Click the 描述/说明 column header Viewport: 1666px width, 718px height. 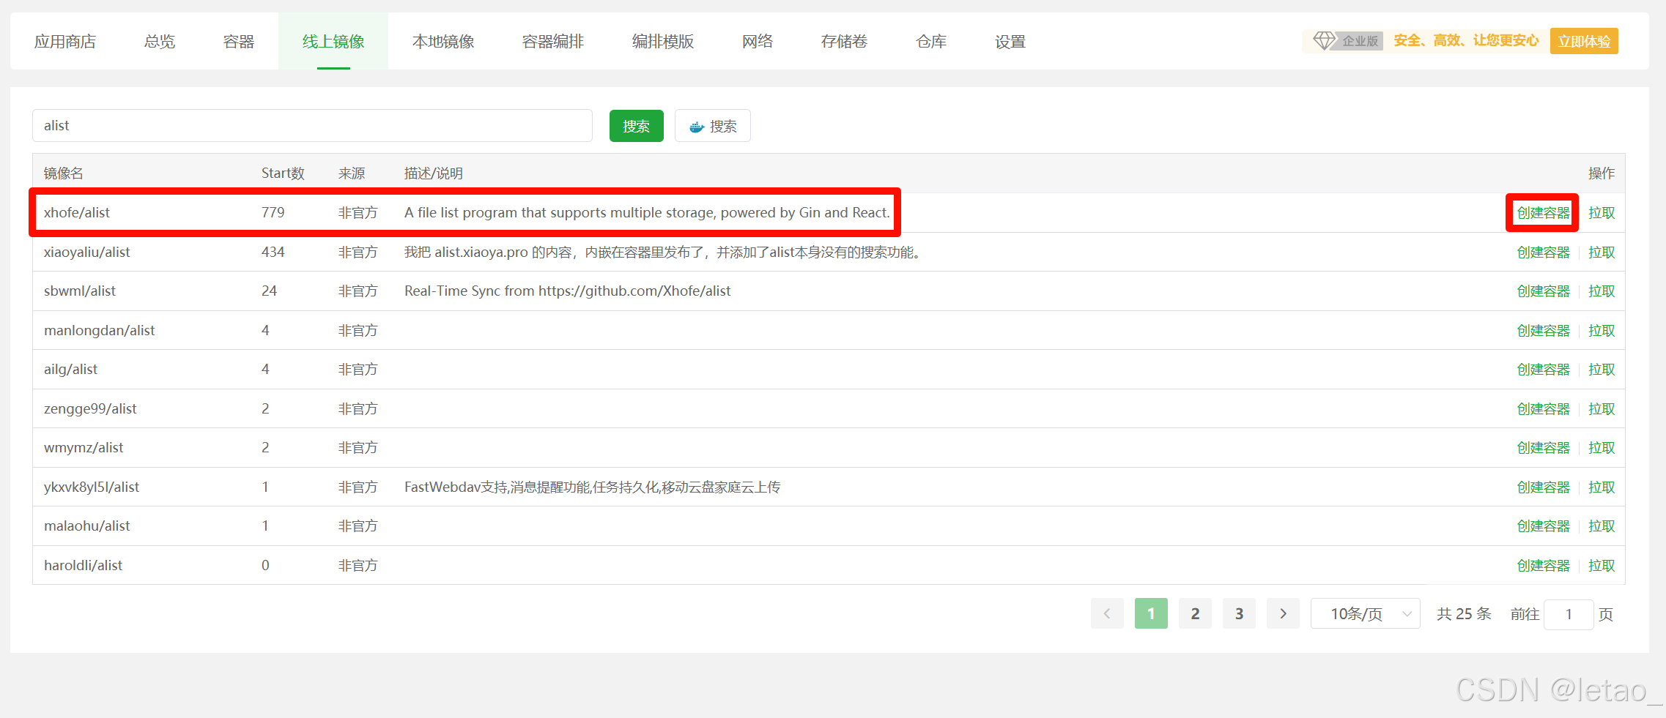[434, 173]
